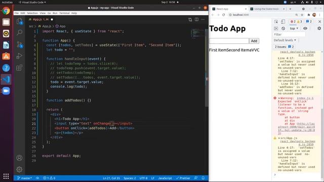Open the Run and Debug view
The width and height of the screenshot is (324, 182).
pos(19,56)
